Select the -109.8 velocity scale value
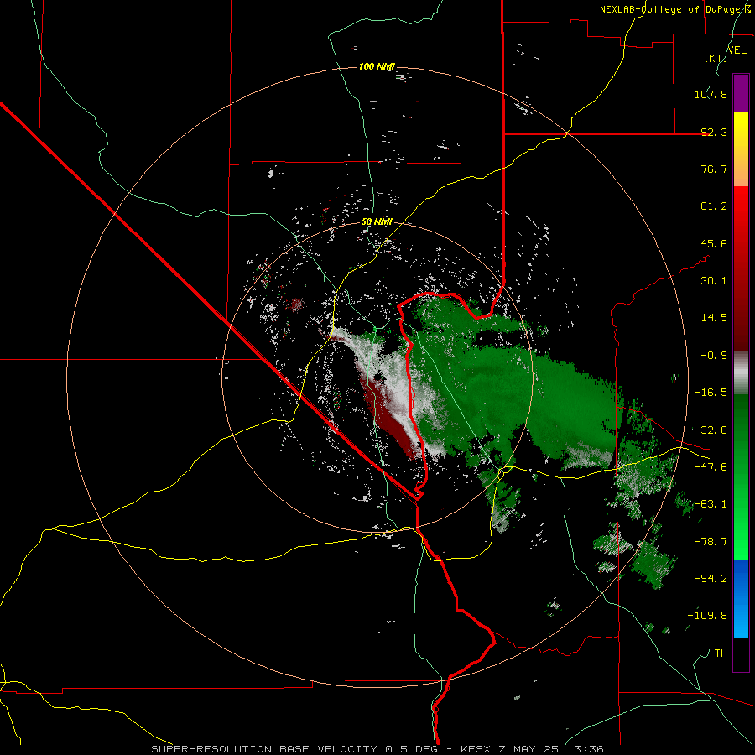The height and width of the screenshot is (755, 755). coord(707,616)
